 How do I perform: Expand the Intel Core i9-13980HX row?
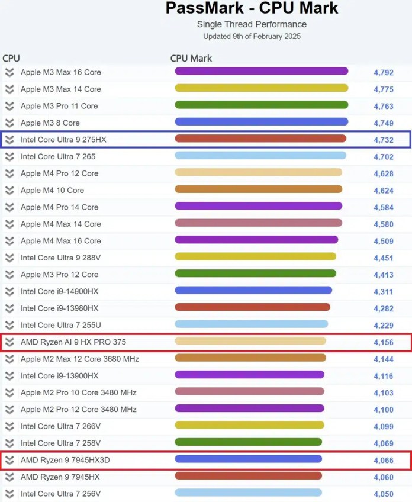(x=9, y=308)
